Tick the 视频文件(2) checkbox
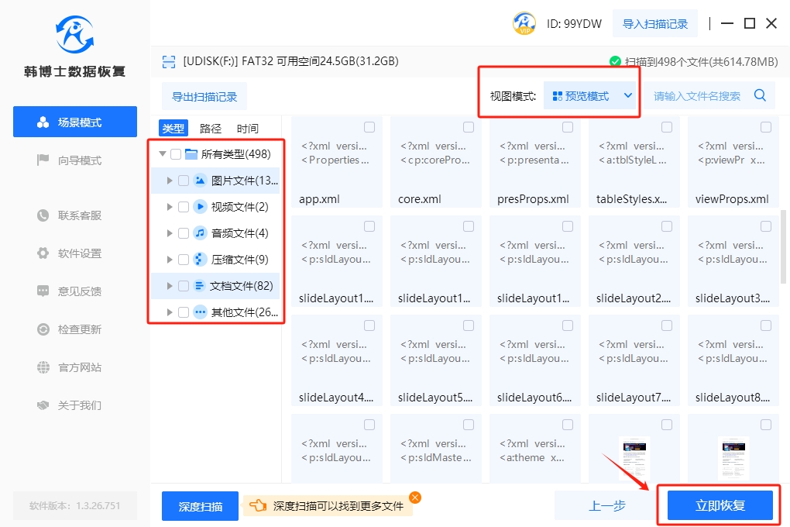Image resolution: width=790 pixels, height=527 pixels. click(184, 207)
